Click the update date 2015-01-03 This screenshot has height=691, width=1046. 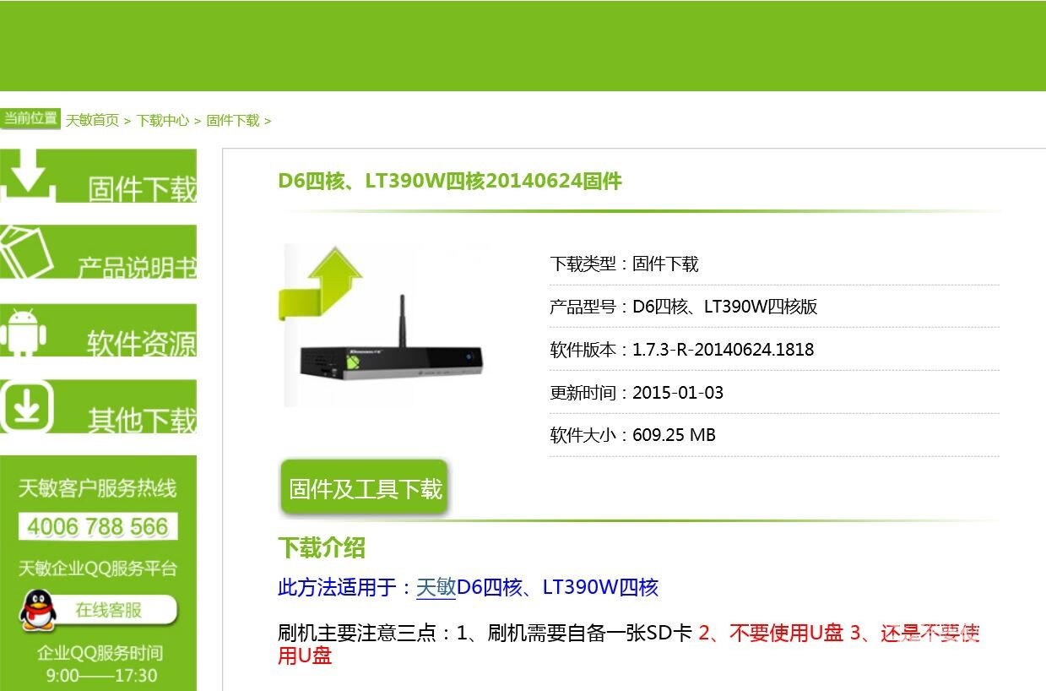coord(678,393)
